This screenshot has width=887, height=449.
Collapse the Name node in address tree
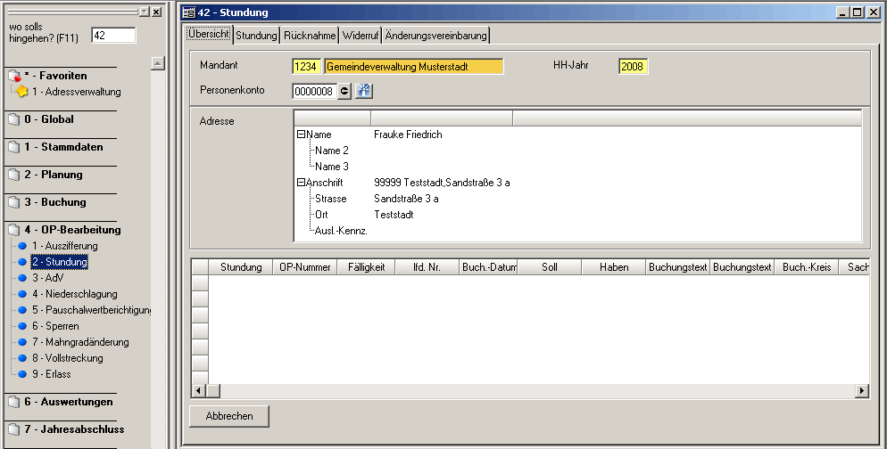tap(301, 135)
